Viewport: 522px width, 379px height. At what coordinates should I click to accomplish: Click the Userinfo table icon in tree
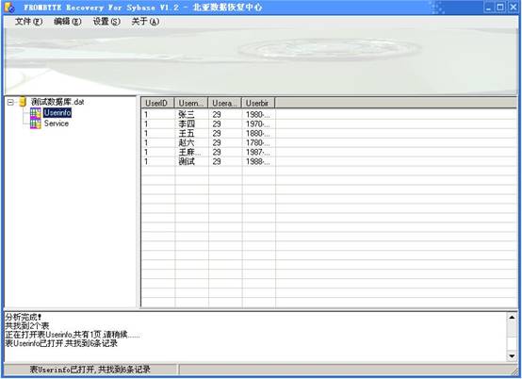coord(35,113)
